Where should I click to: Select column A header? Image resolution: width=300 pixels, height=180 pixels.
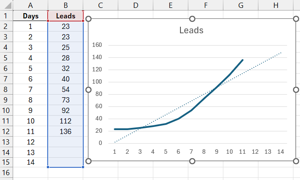coord(30,5)
